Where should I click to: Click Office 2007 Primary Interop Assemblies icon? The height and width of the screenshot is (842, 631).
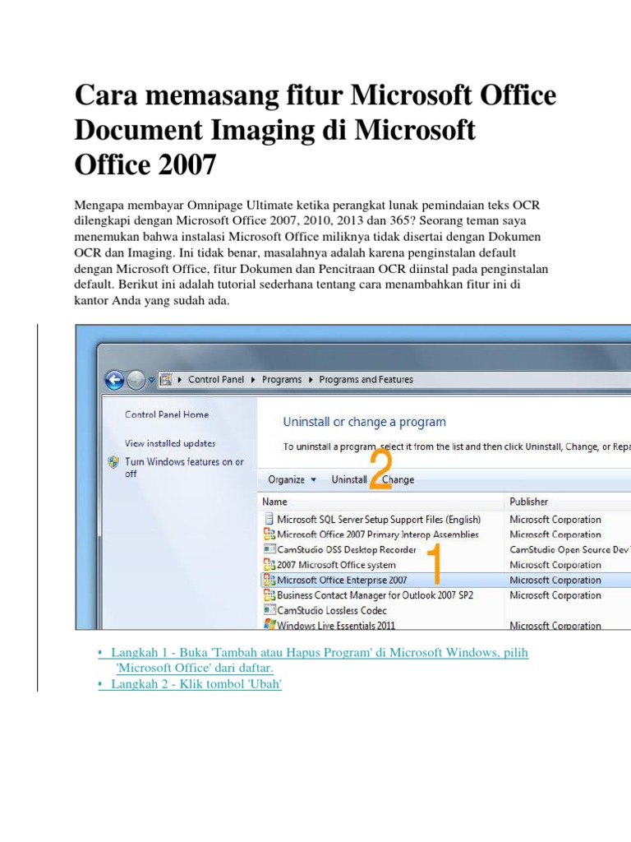tap(269, 534)
